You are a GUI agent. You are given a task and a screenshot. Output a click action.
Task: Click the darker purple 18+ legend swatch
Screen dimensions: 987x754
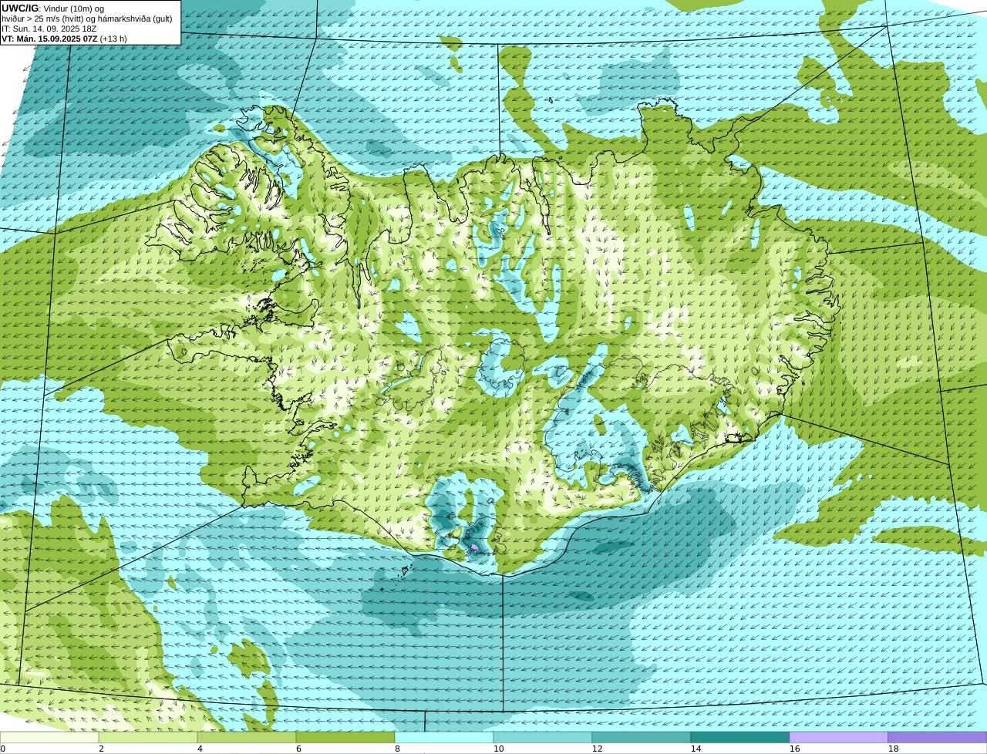(x=938, y=737)
